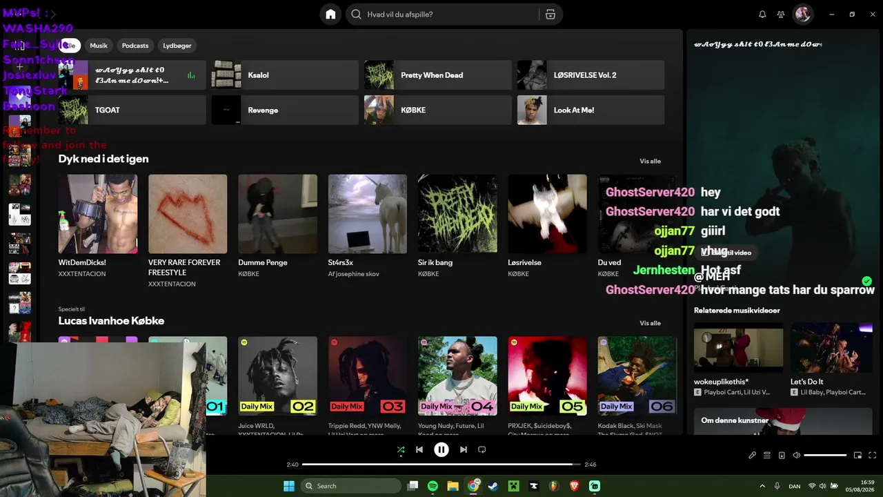
Task: Open Task View in the taskbar
Action: click(413, 486)
